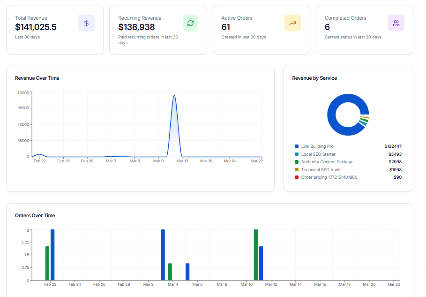Click the revenue spike peak near Mar 11
Screen dimensions: 426x297
pos(174,96)
